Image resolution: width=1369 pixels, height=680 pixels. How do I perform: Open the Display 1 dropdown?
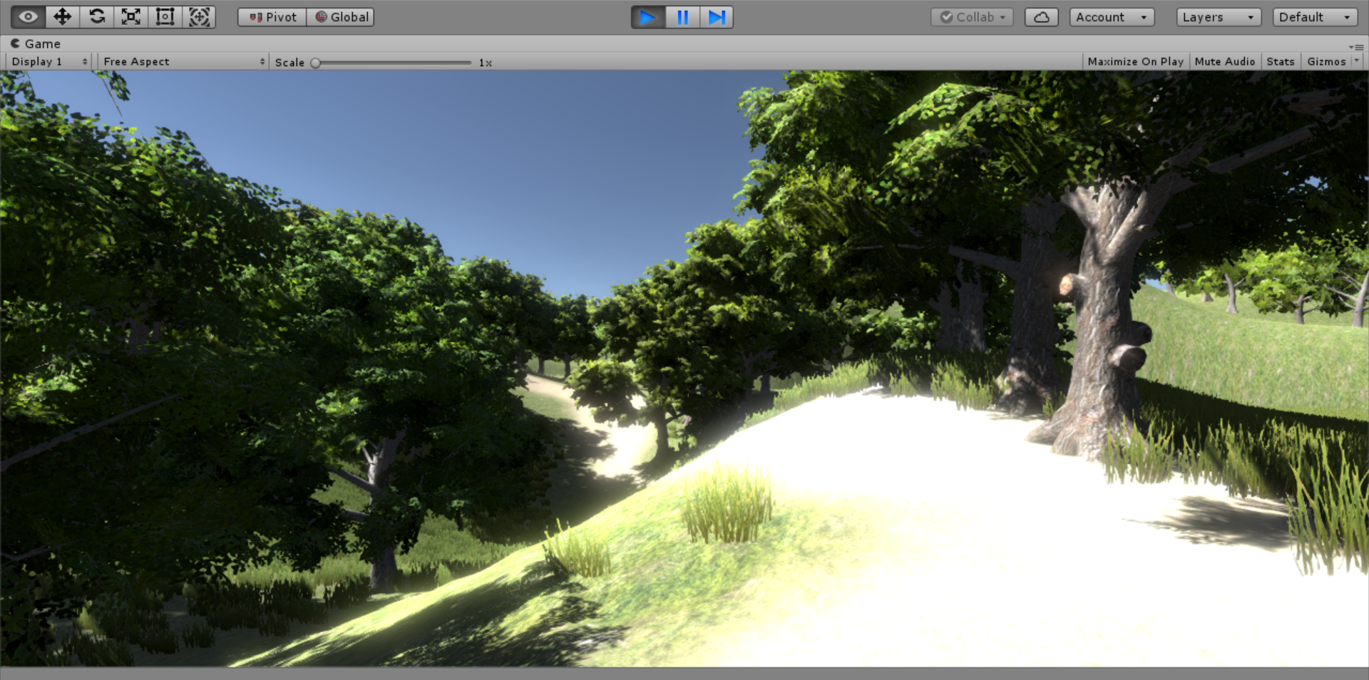click(x=49, y=62)
